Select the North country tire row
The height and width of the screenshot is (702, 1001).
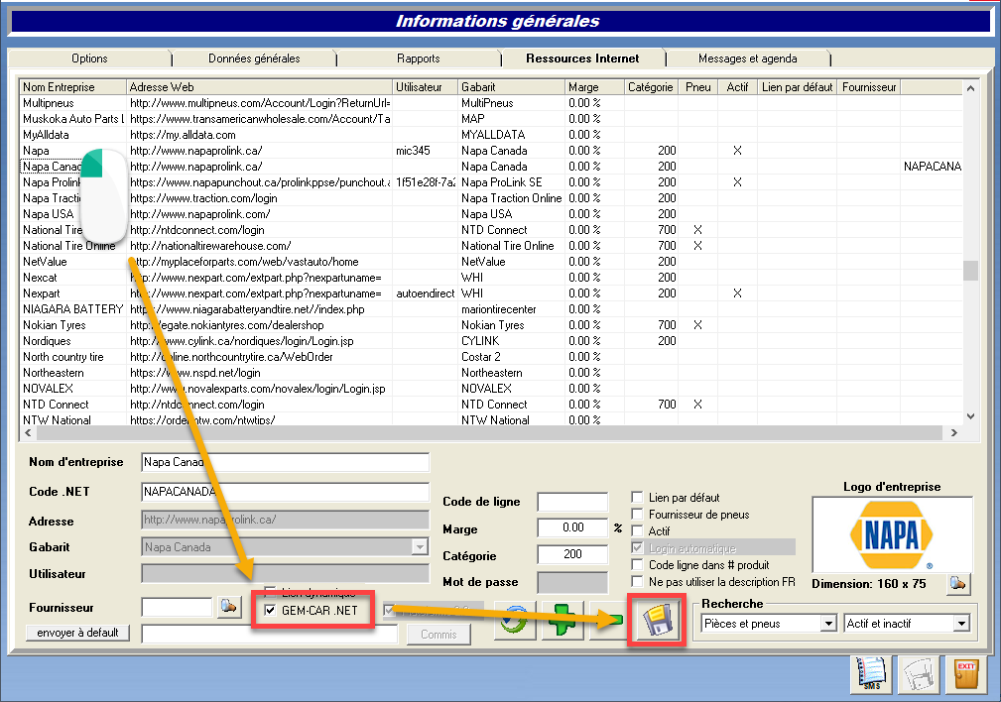490,357
